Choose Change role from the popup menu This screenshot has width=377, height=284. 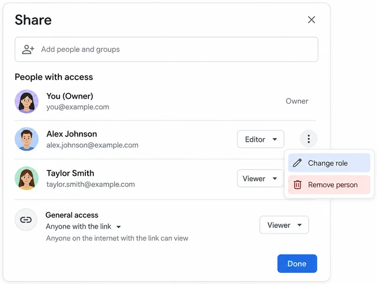(x=329, y=163)
